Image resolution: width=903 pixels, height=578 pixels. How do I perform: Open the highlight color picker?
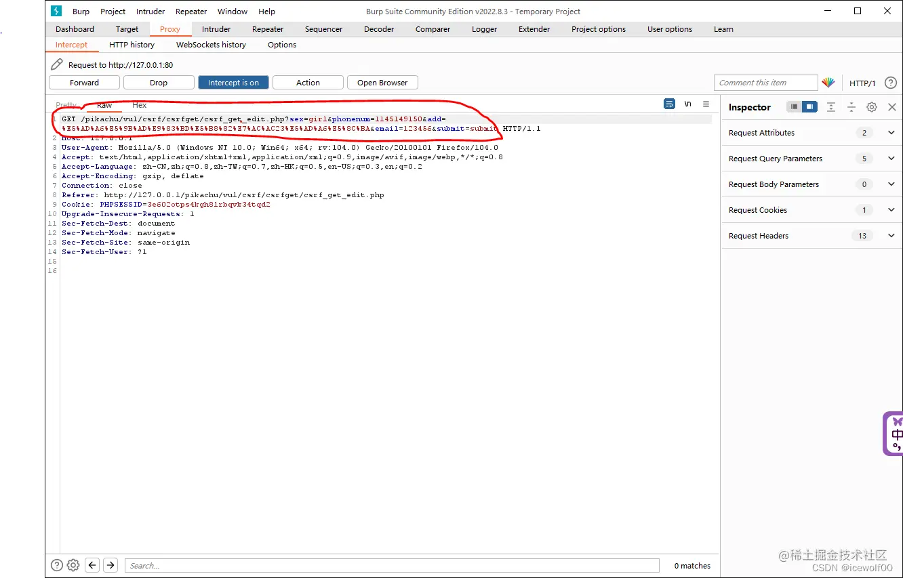[x=828, y=83]
